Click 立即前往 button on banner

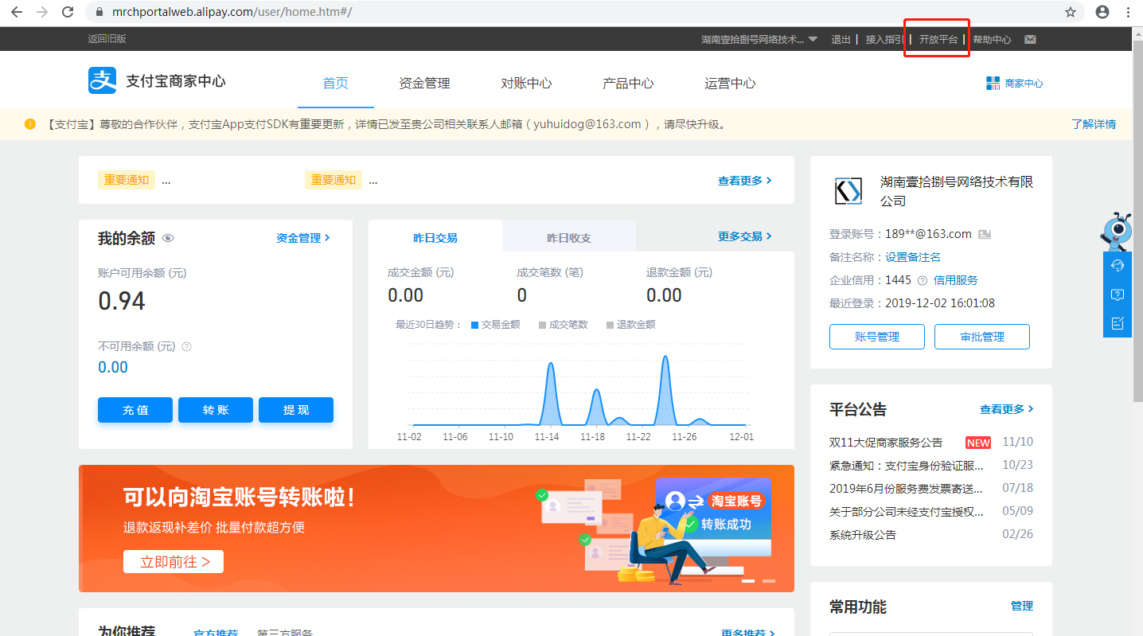coord(174,561)
